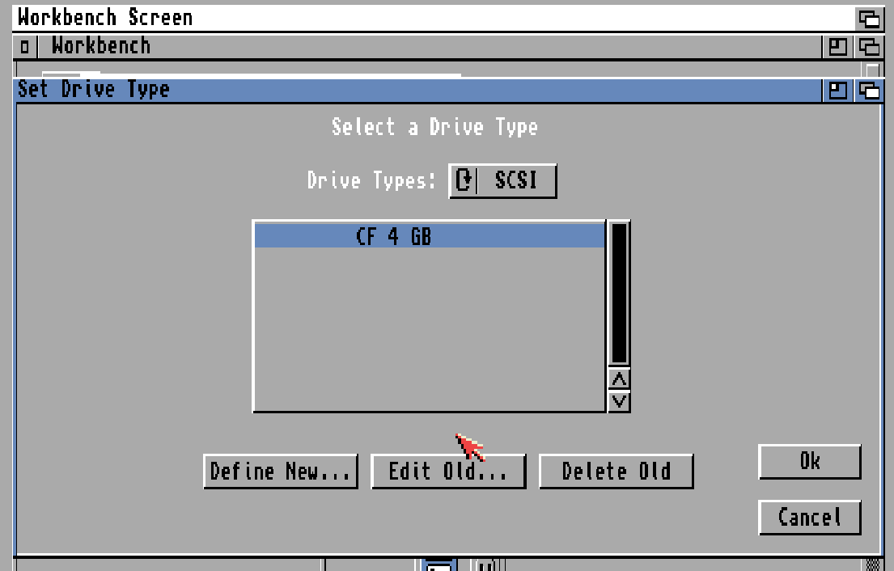Click the Set Drive Type title bar
This screenshot has height=571, width=894.
click(324, 89)
